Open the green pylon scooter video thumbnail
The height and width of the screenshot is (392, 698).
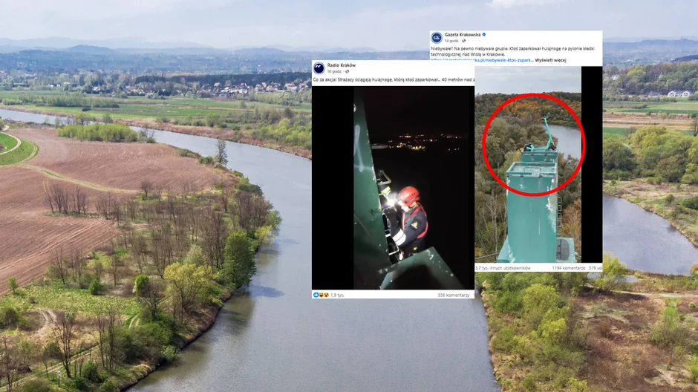528,165
